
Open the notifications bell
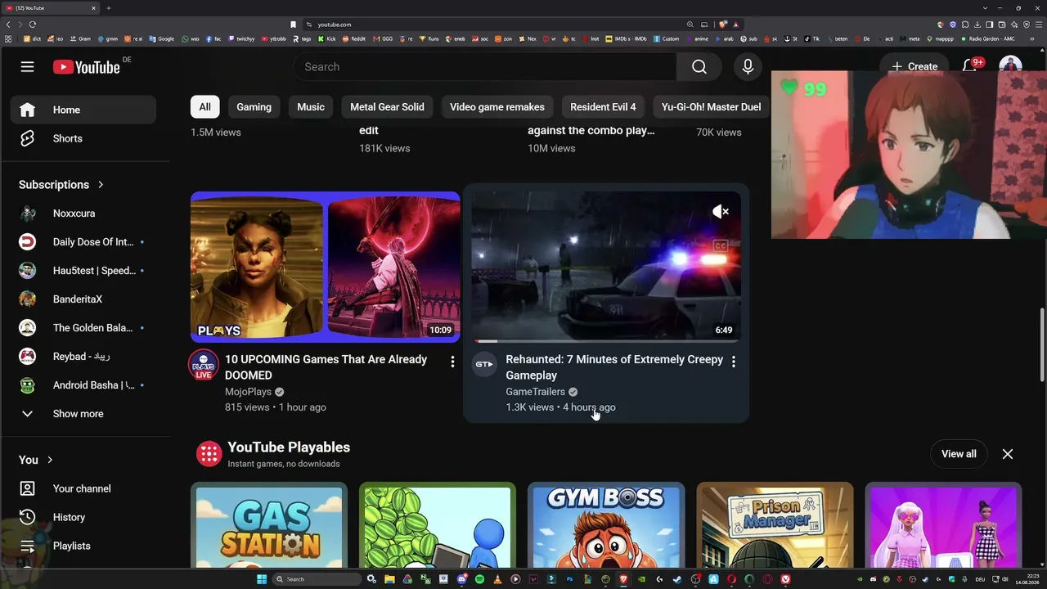(970, 65)
